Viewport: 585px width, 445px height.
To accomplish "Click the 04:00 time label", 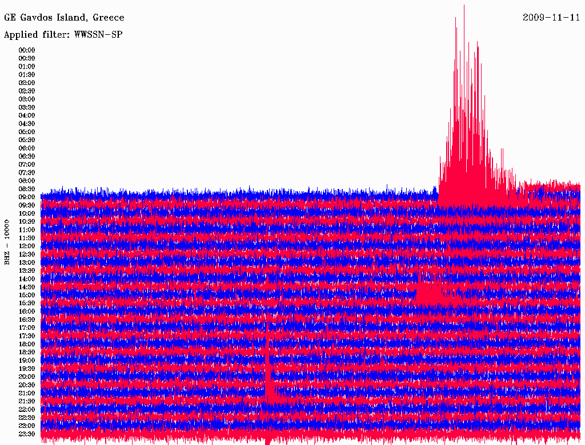I will (x=27, y=116).
